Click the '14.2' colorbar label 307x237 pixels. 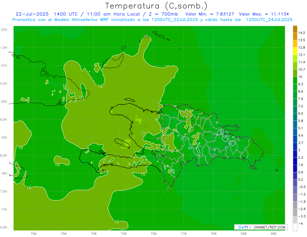[x=302, y=33]
